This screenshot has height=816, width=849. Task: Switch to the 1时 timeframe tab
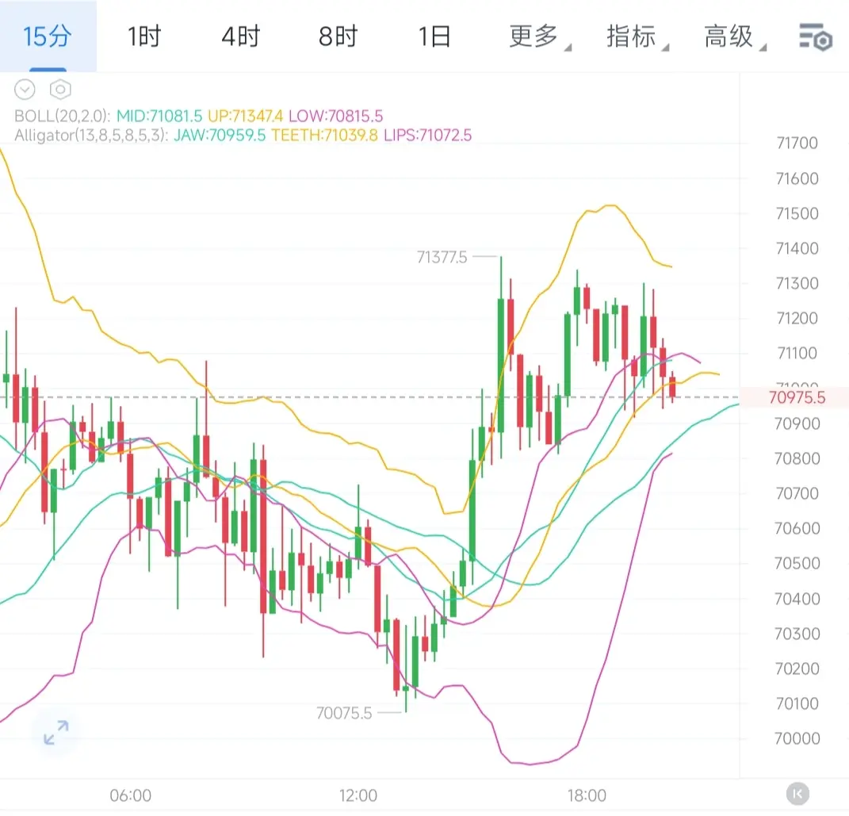(x=144, y=36)
